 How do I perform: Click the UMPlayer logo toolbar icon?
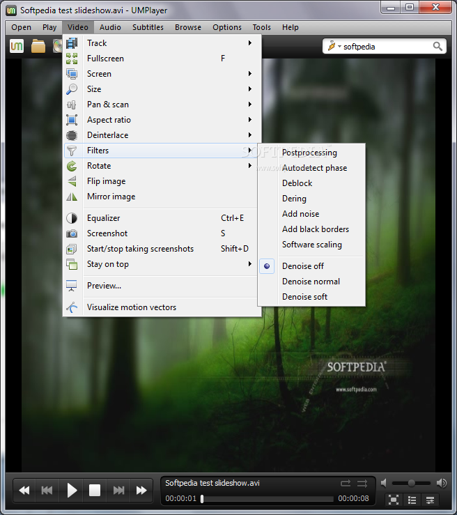pyautogui.click(x=17, y=46)
